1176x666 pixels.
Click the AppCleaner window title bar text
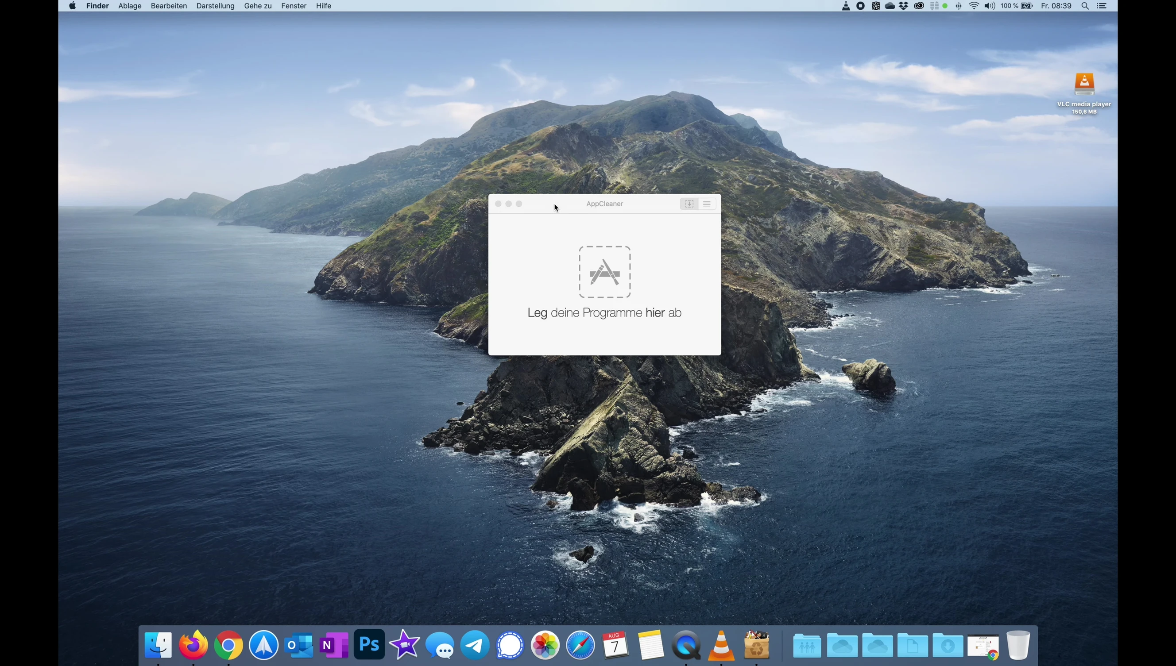coord(604,204)
